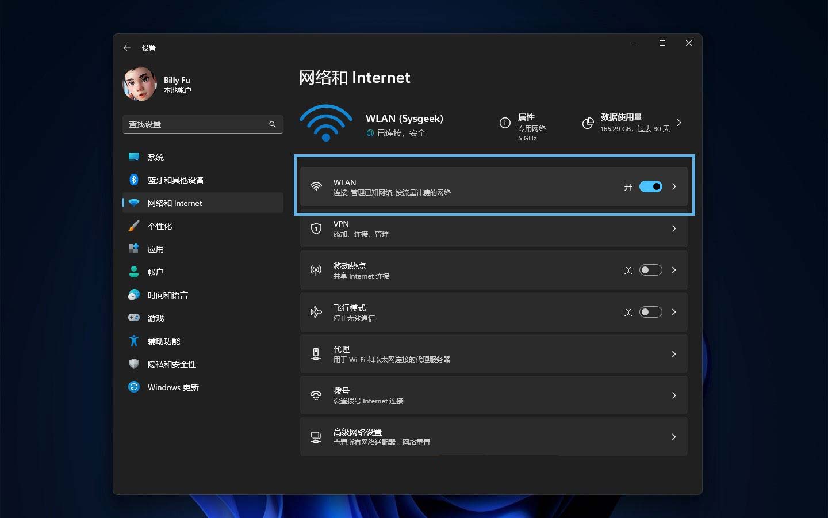828x518 pixels.
Task: Enable the 移动热点 toggle
Action: [650, 270]
